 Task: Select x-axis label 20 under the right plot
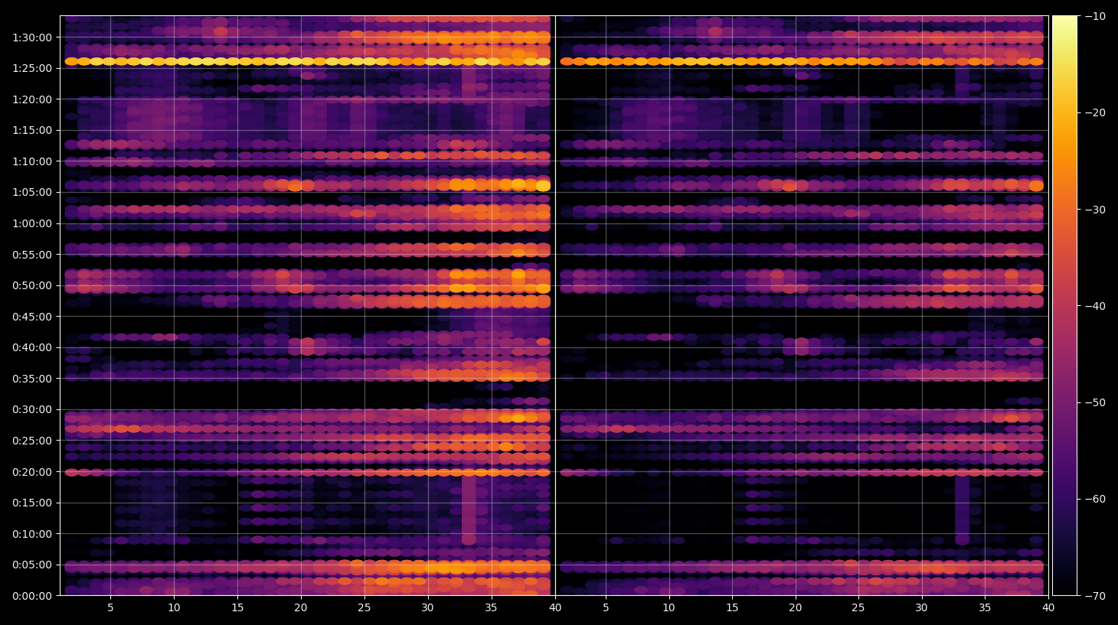[796, 608]
